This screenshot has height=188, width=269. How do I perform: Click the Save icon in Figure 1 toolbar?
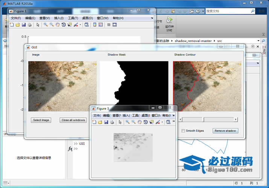point(24,25)
